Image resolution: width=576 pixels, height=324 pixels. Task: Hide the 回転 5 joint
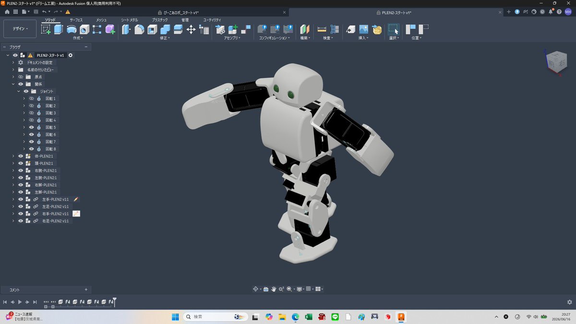[32, 127]
